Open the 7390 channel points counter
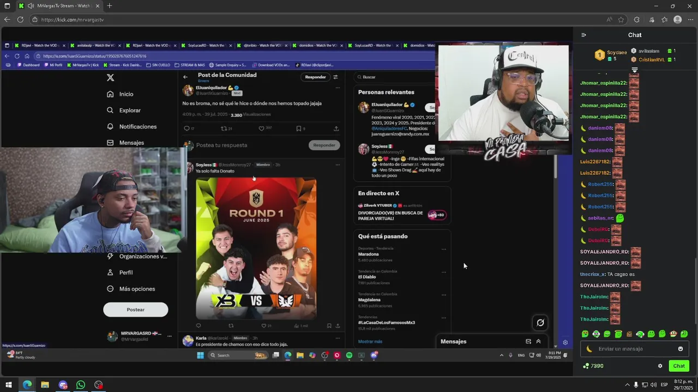698x392 pixels. click(x=593, y=366)
